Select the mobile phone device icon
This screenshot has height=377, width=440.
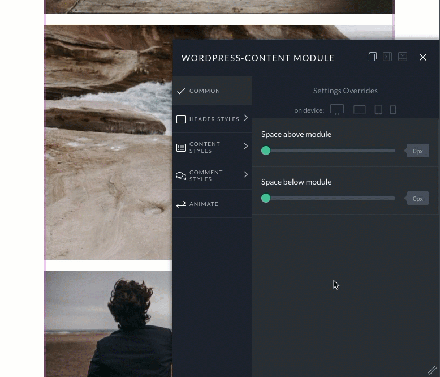[x=393, y=110]
